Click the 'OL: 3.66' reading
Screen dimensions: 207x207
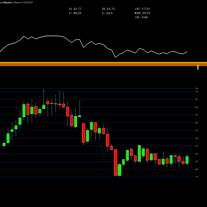[x=142, y=17]
